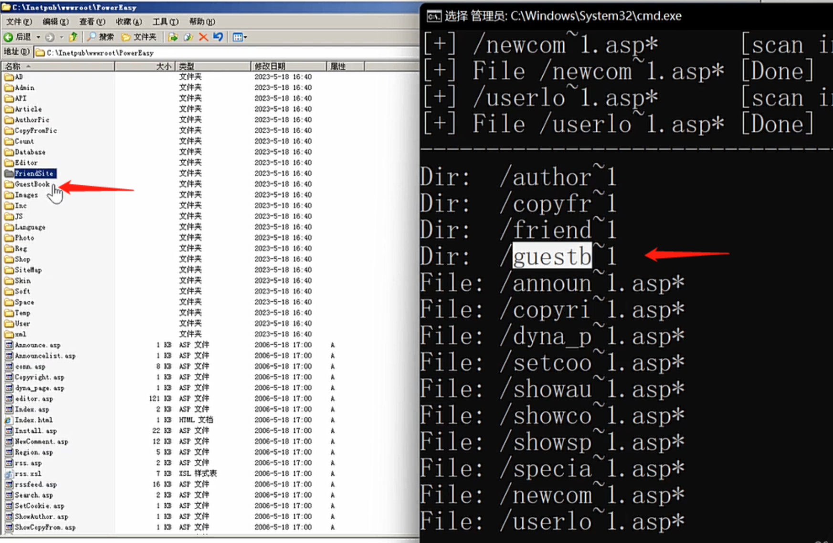Click the green Back arrow button
The image size is (833, 543).
9,37
